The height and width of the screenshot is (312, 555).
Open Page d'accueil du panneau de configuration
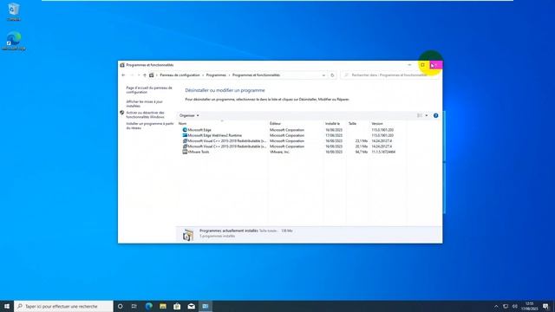(x=149, y=90)
